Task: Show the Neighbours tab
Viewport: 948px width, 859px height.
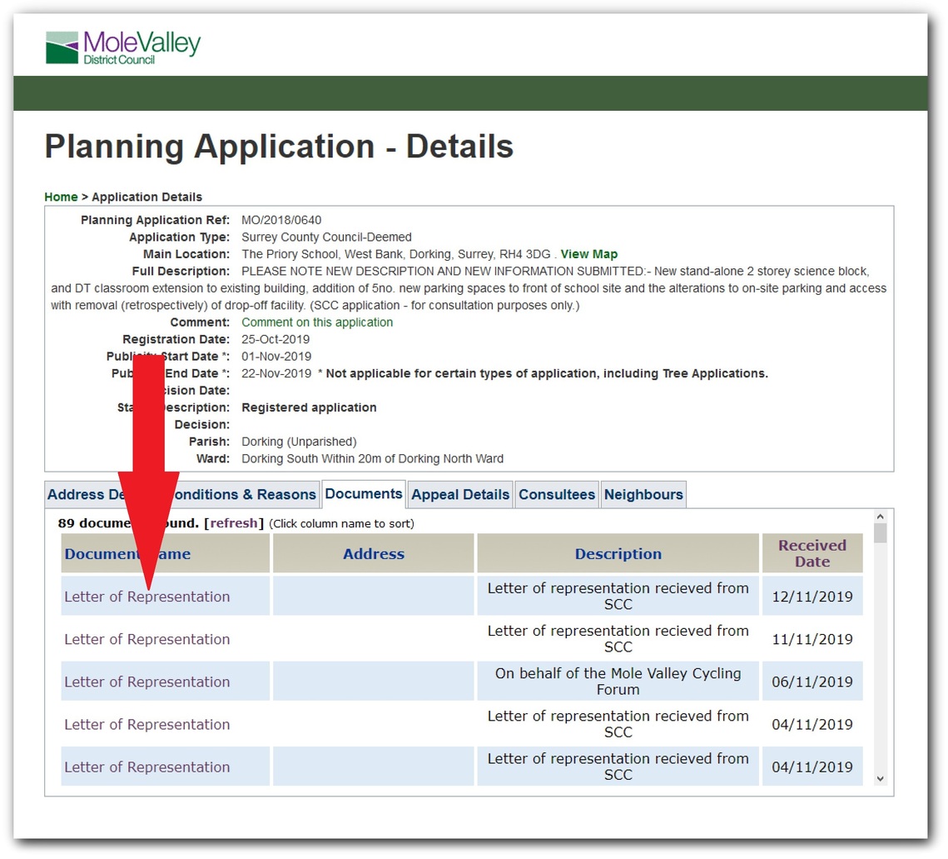Action: pos(643,495)
